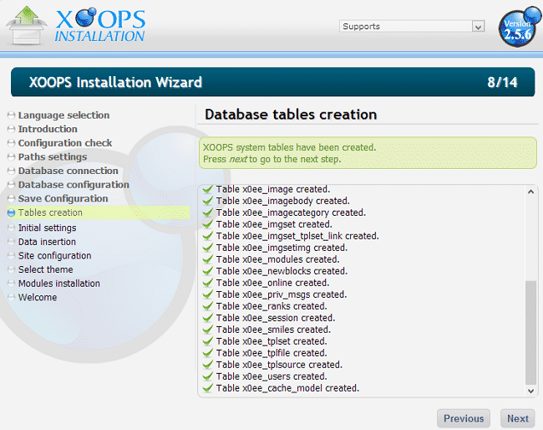Click the scroll down arrow in log
This screenshot has height=430, width=543.
530,390
